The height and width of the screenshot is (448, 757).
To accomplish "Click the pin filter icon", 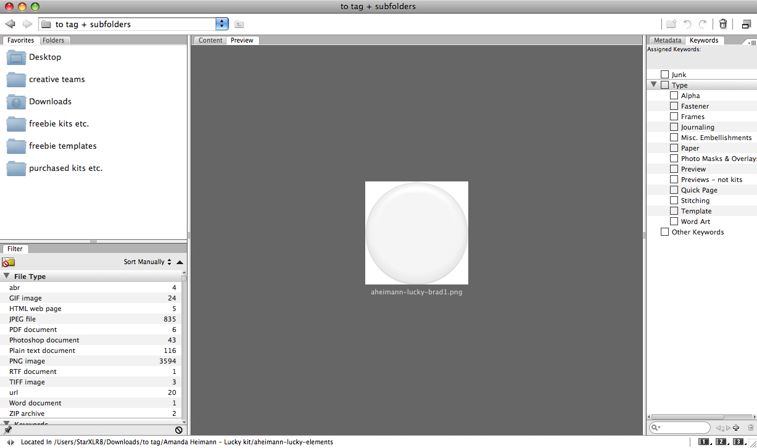I will click(x=8, y=429).
